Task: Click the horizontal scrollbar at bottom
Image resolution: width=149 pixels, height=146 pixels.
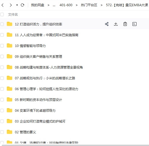Action: [x=75, y=145]
